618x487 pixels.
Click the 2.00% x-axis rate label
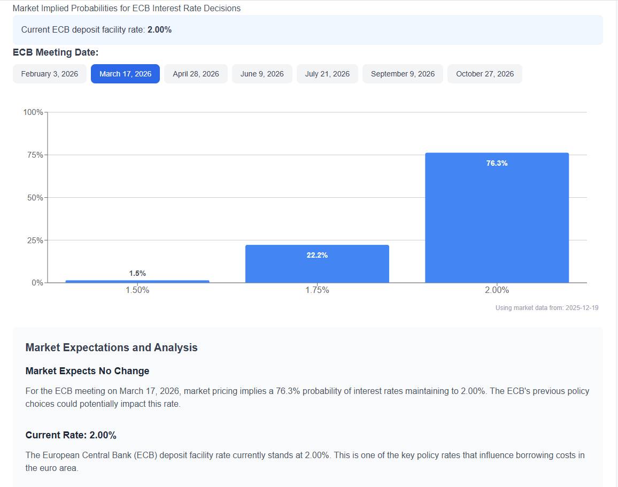pos(497,290)
